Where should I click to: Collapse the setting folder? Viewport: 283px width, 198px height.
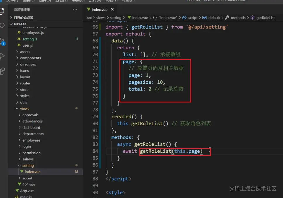28,165
